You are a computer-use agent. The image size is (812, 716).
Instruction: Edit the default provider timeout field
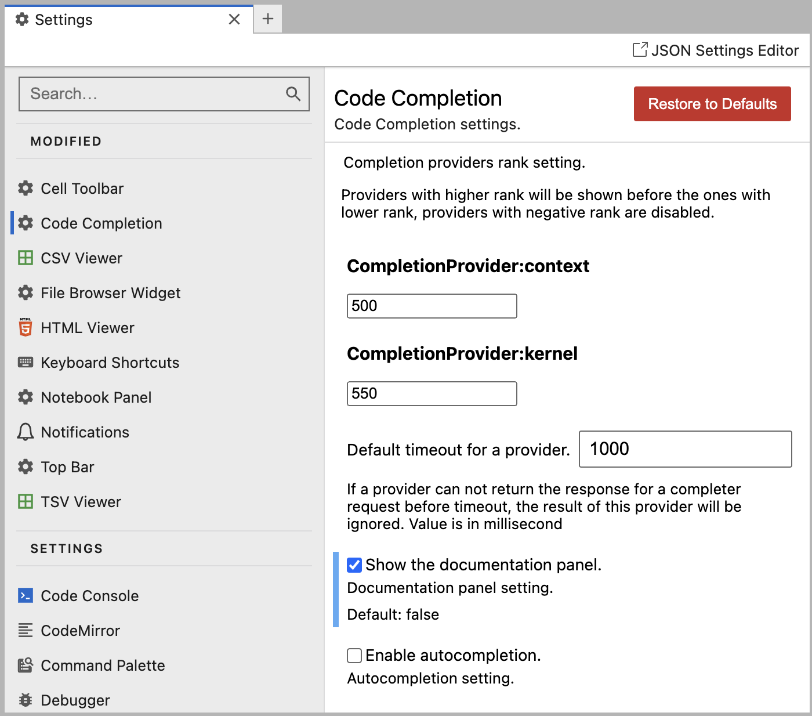point(685,449)
